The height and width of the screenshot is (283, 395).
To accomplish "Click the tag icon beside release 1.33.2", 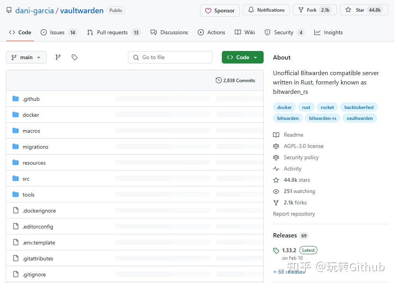I will (x=276, y=251).
